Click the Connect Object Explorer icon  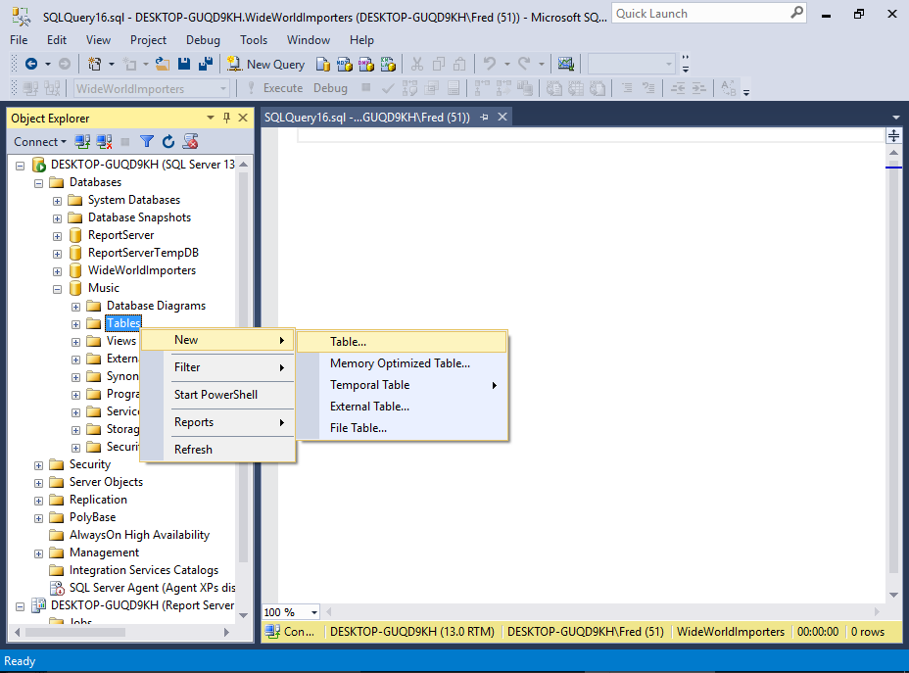(x=83, y=141)
